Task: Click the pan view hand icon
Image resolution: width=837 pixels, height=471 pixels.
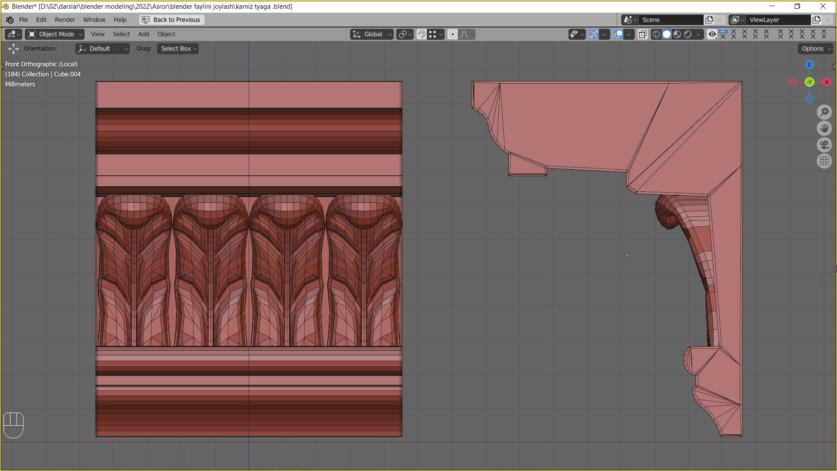Action: pyautogui.click(x=824, y=128)
